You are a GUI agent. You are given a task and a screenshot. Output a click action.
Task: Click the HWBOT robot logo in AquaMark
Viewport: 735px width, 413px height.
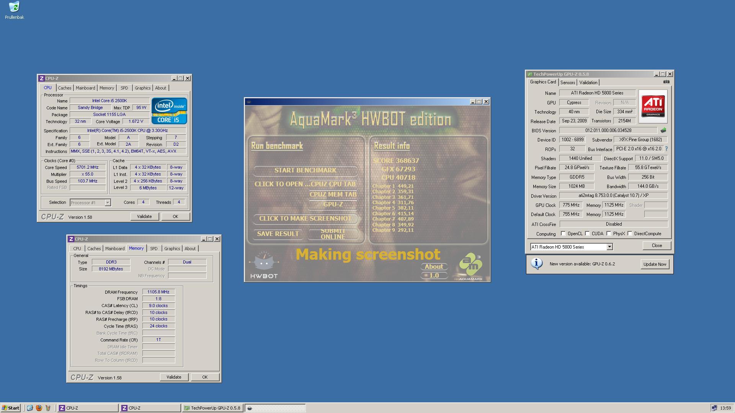point(264,265)
